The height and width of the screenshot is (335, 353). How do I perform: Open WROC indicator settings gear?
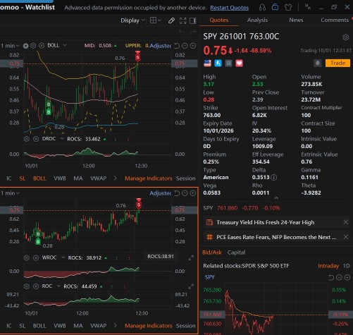[x=27, y=258]
